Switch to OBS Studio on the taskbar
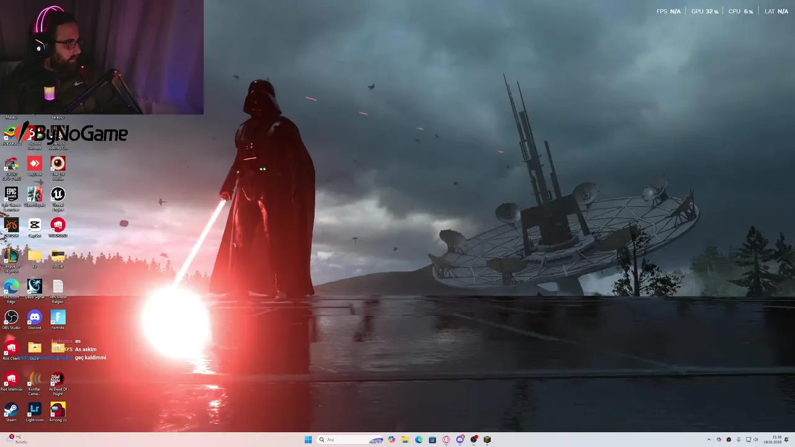 (473, 440)
